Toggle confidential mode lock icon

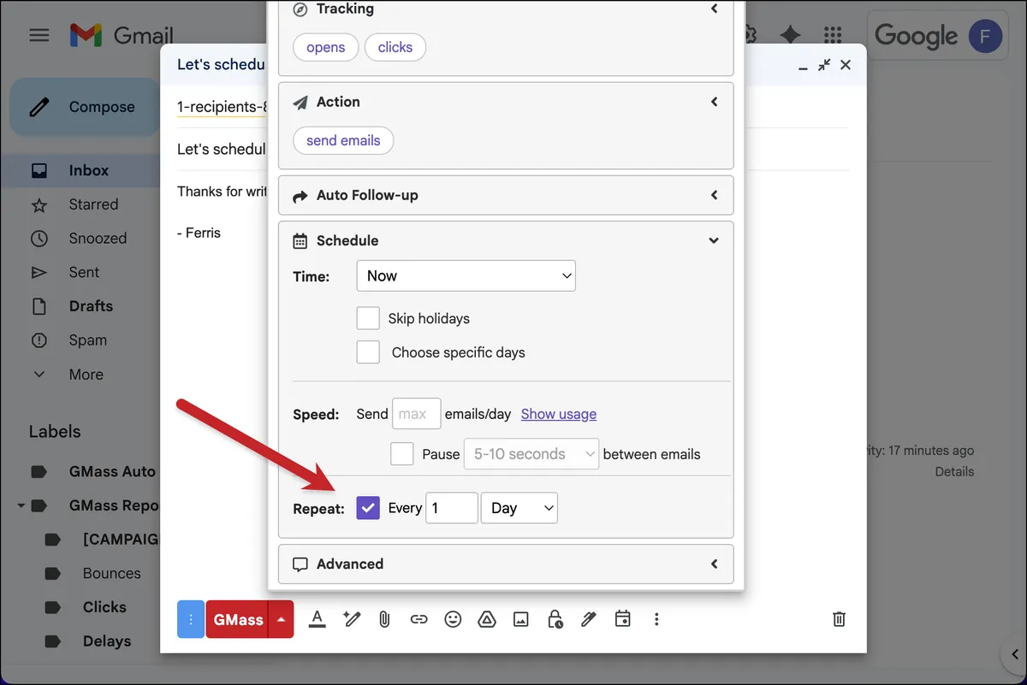pos(555,619)
